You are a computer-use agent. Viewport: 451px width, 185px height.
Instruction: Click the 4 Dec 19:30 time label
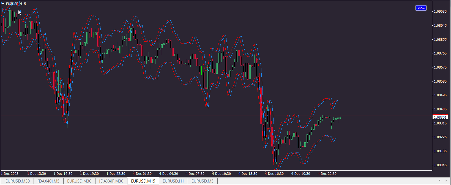(x=301, y=174)
